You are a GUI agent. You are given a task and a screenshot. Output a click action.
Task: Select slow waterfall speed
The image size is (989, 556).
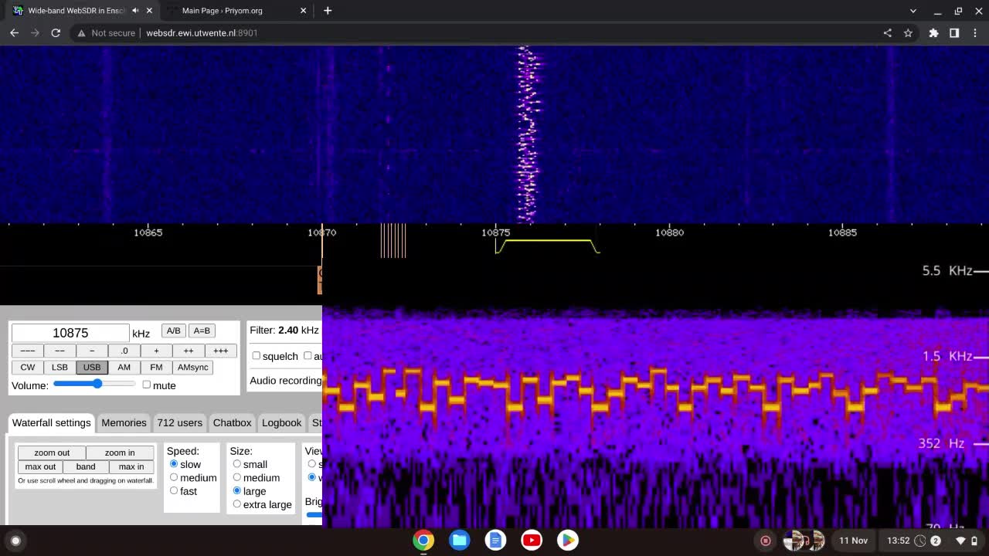(173, 464)
